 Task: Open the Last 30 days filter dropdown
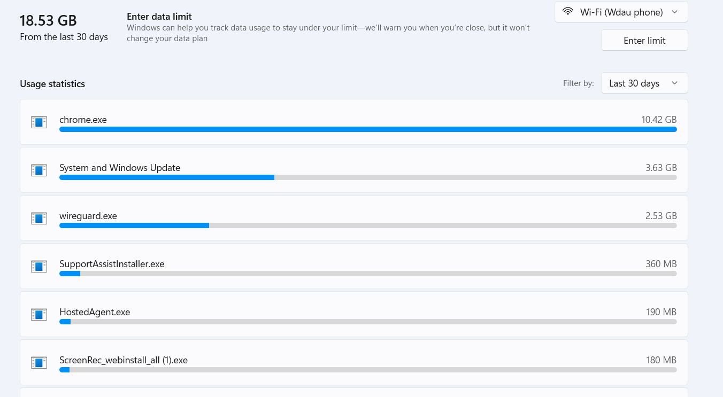click(644, 83)
